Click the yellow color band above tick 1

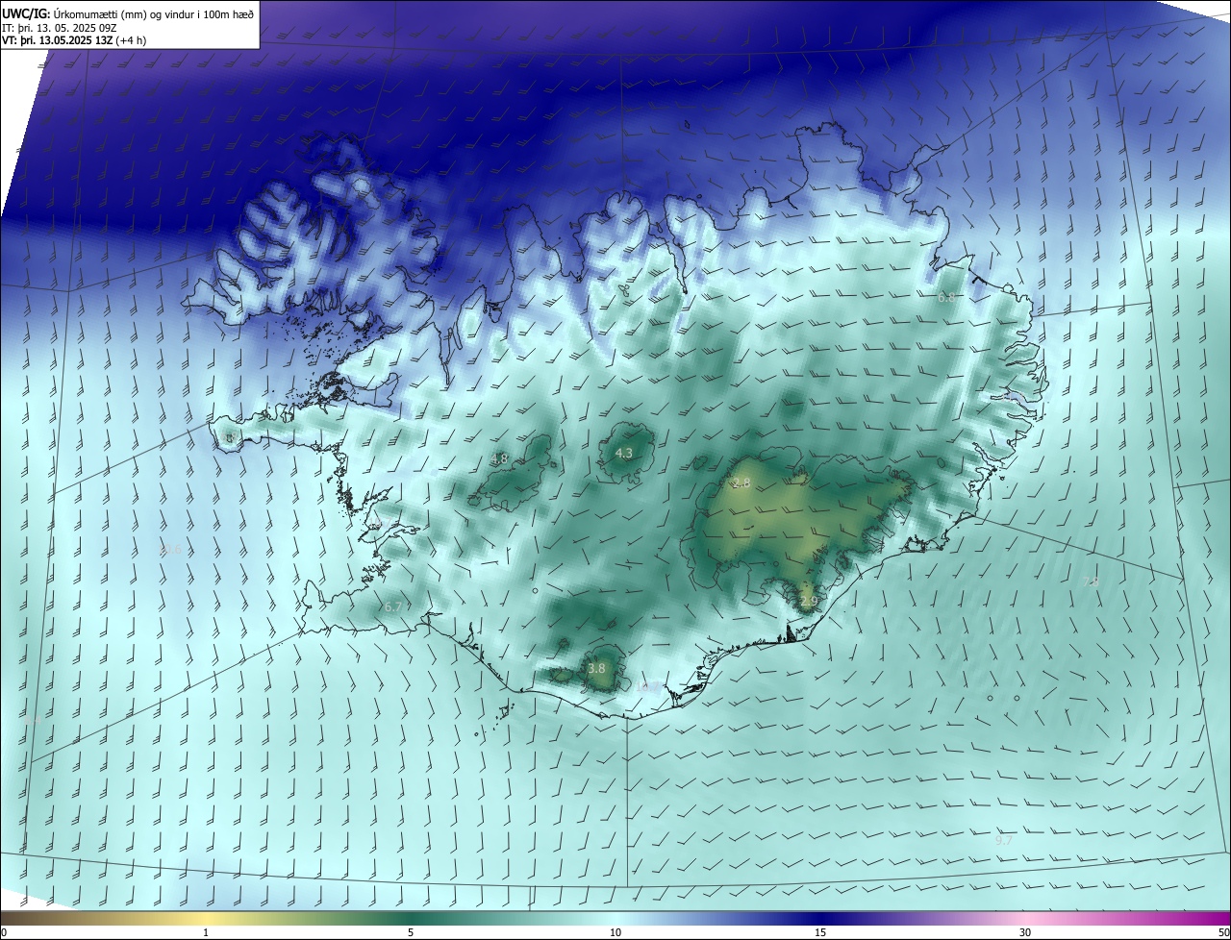click(x=206, y=918)
